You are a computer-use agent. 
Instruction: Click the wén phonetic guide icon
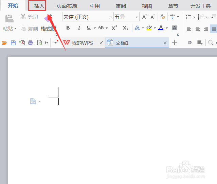(x=173, y=17)
